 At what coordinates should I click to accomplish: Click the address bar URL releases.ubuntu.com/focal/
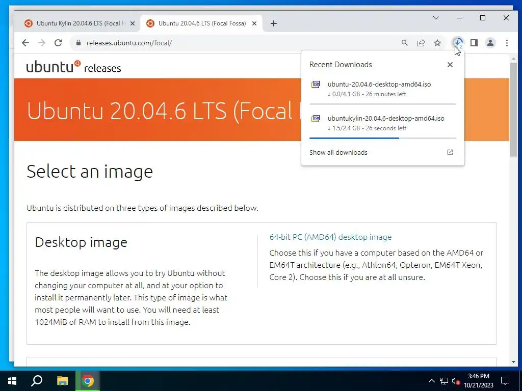129,43
